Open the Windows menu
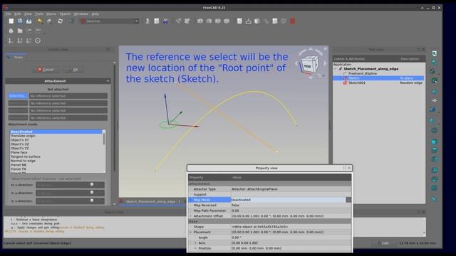Screen dimensions: 456x256 pos(81,14)
